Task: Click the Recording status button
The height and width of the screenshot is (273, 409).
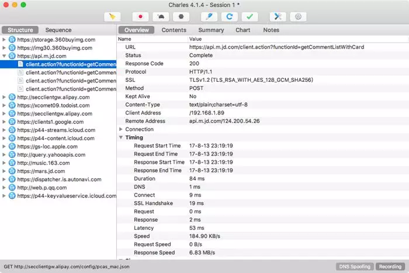Action: pyautogui.click(x=390, y=267)
